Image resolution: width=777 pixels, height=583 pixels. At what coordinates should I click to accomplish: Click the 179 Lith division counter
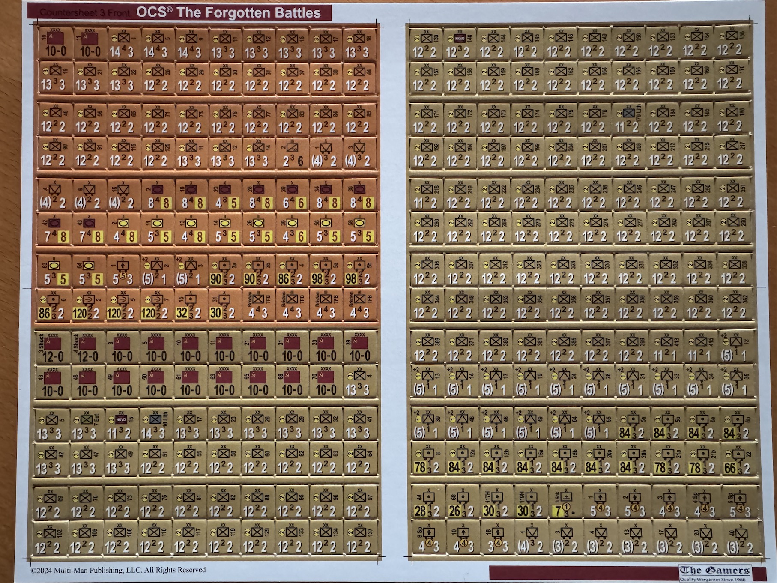tap(628, 120)
